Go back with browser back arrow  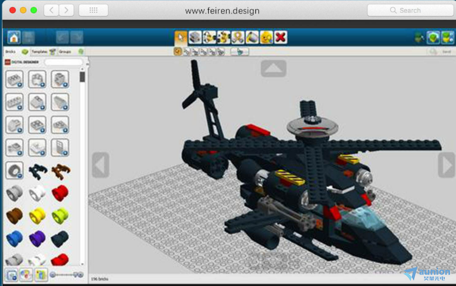point(51,11)
